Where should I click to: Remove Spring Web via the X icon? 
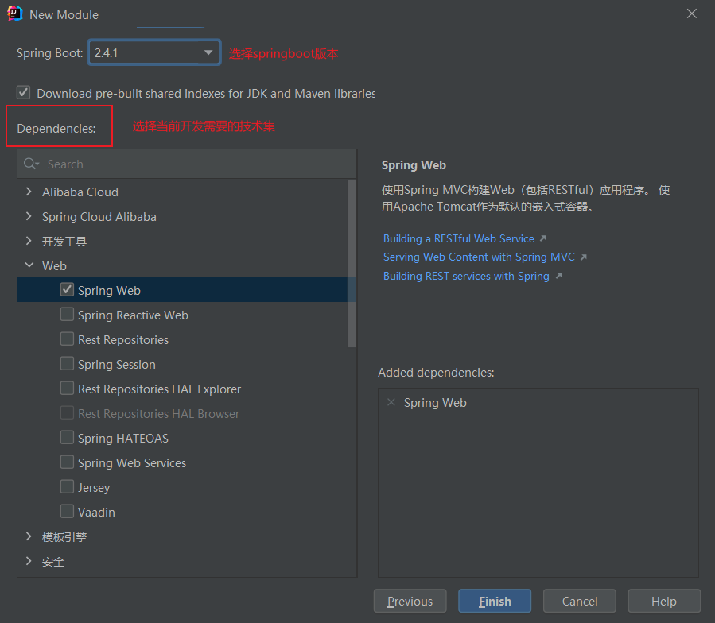coord(391,402)
